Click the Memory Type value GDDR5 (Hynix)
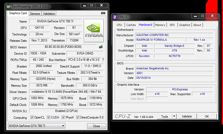 click(x=46, y=79)
